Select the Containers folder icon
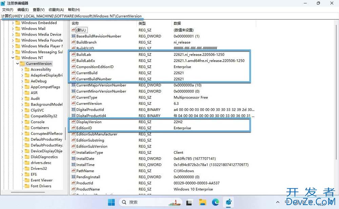 [27, 128]
